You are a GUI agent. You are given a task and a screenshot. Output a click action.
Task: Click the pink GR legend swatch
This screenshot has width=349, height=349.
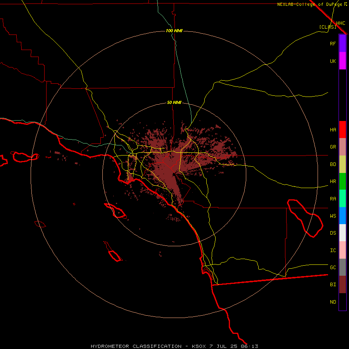(342, 147)
